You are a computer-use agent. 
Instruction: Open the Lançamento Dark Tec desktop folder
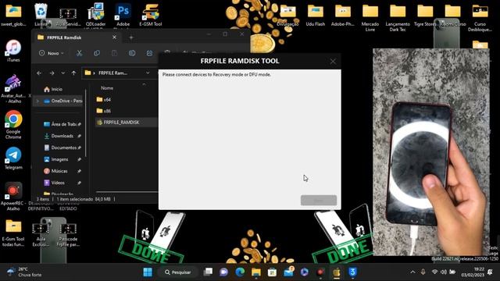coord(398,17)
